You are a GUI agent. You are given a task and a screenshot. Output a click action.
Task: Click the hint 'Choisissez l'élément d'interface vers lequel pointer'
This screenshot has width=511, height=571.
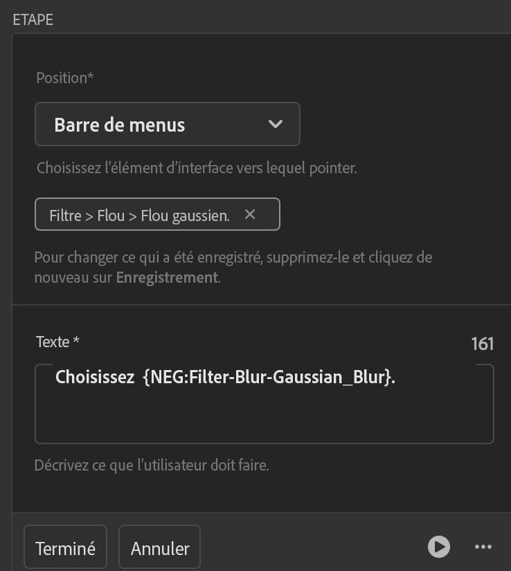[196, 168]
